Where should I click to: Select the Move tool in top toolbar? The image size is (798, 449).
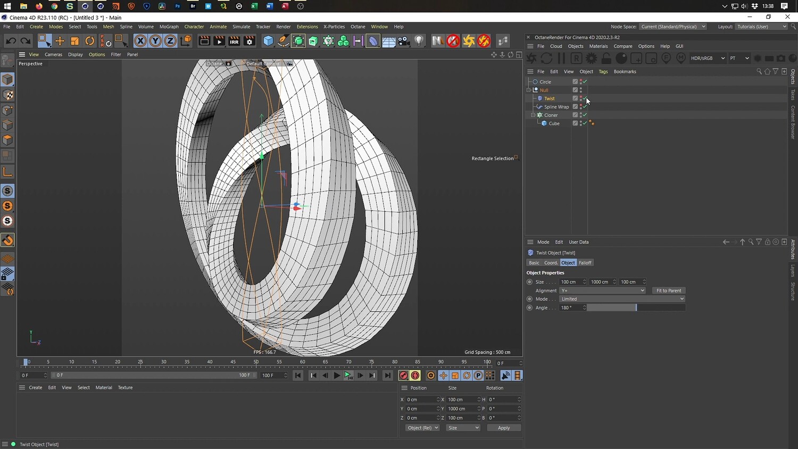[x=60, y=41]
